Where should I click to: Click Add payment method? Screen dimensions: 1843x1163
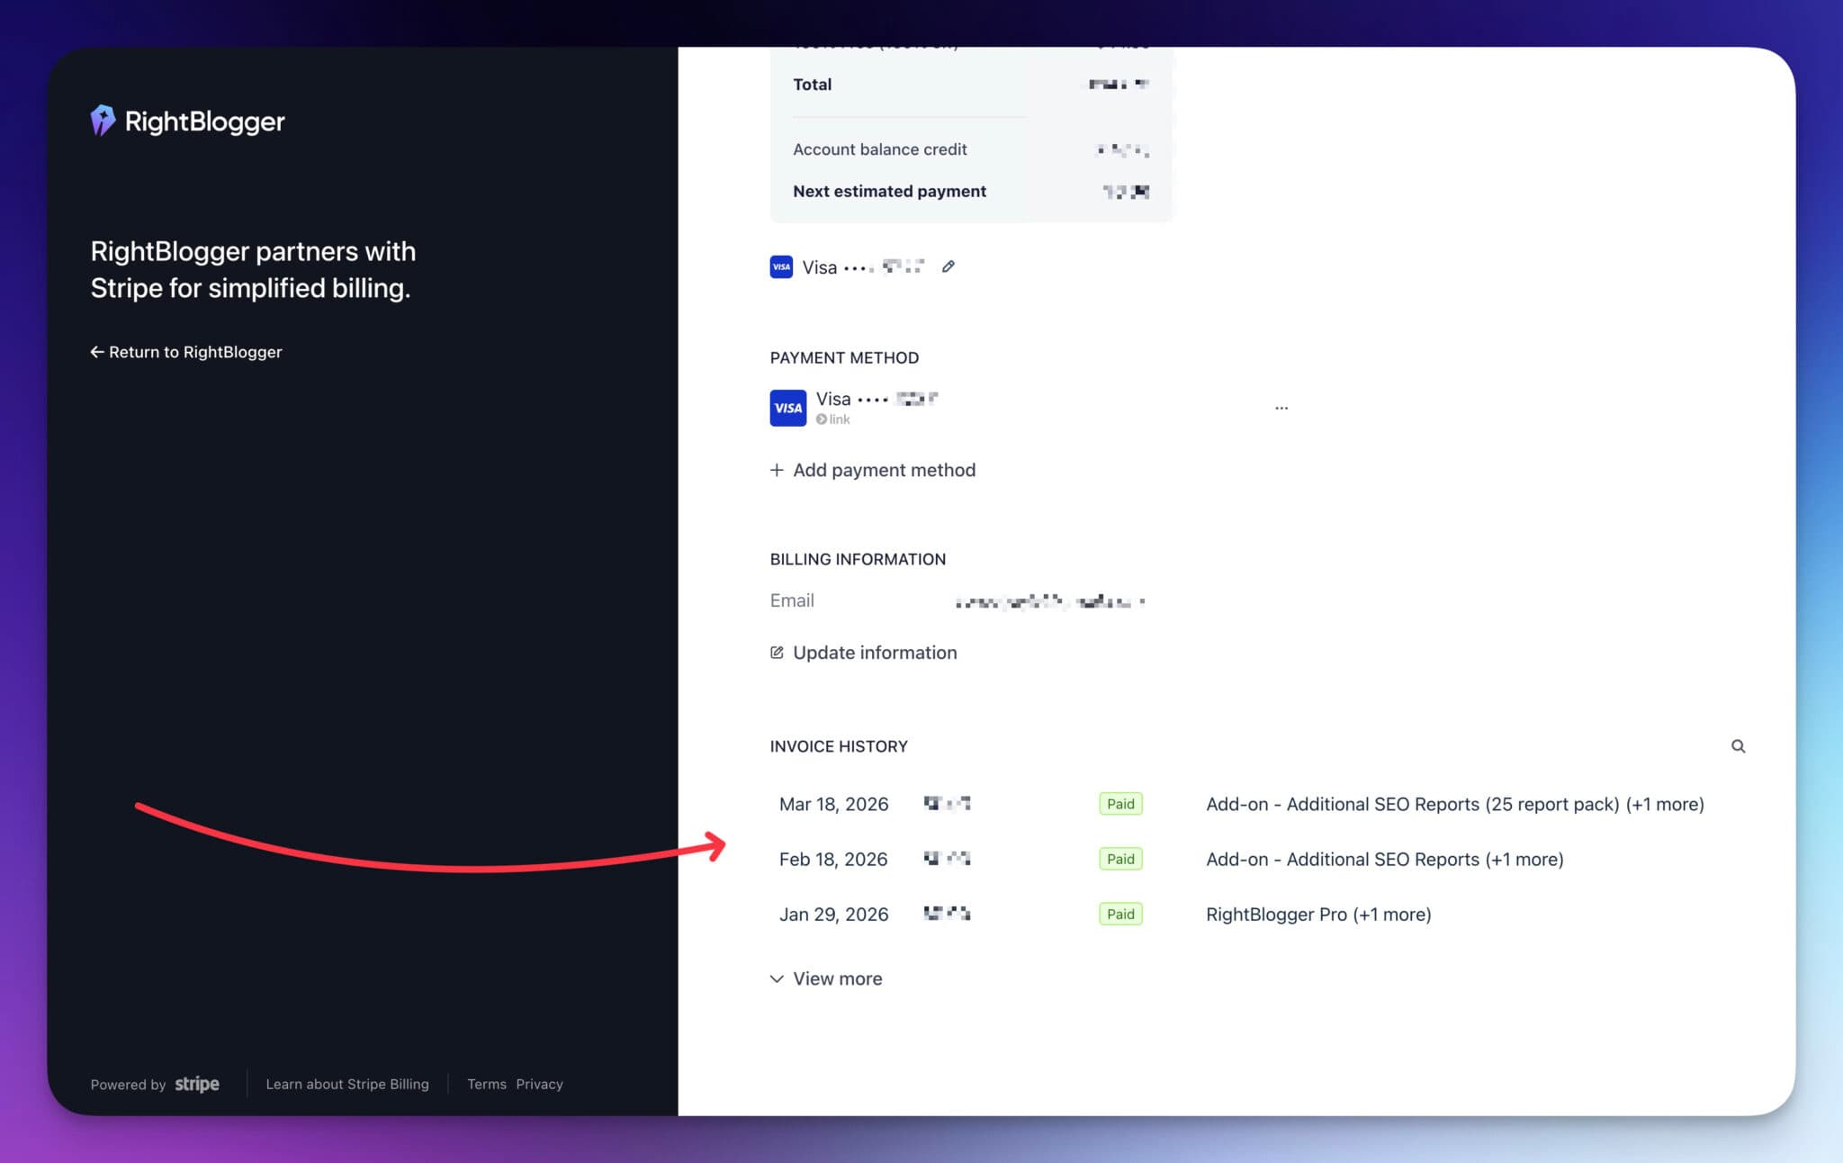coord(884,470)
